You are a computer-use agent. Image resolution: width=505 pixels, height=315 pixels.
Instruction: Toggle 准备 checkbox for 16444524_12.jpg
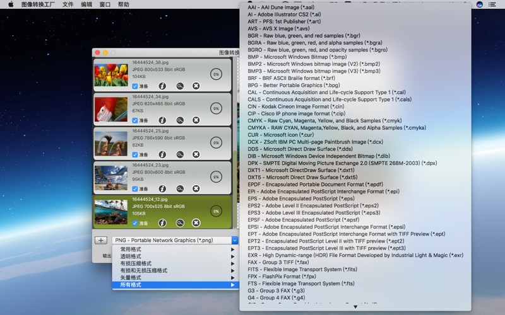pos(135,222)
